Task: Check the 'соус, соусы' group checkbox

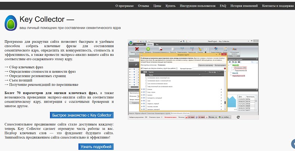Action: 146,92
